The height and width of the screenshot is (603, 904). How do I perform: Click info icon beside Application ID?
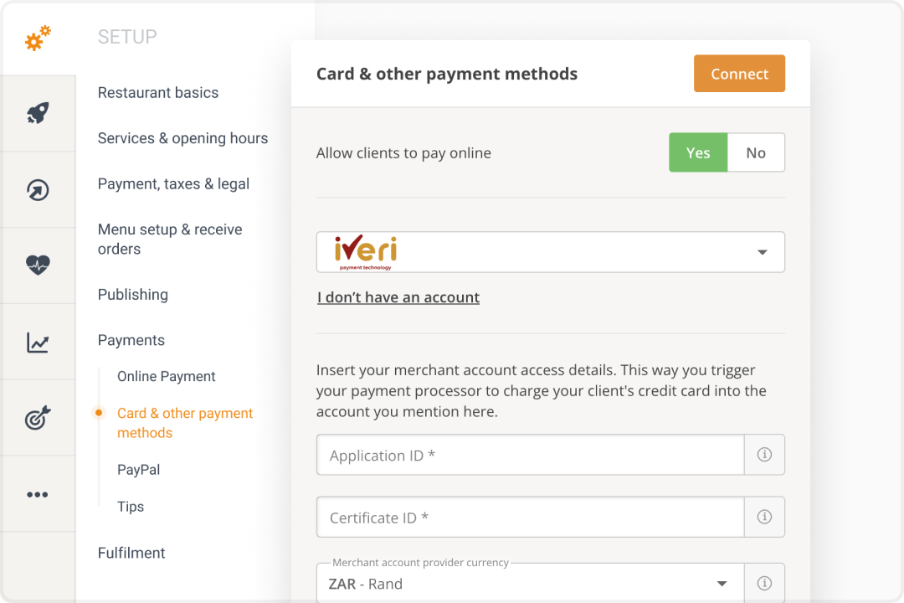tap(764, 455)
